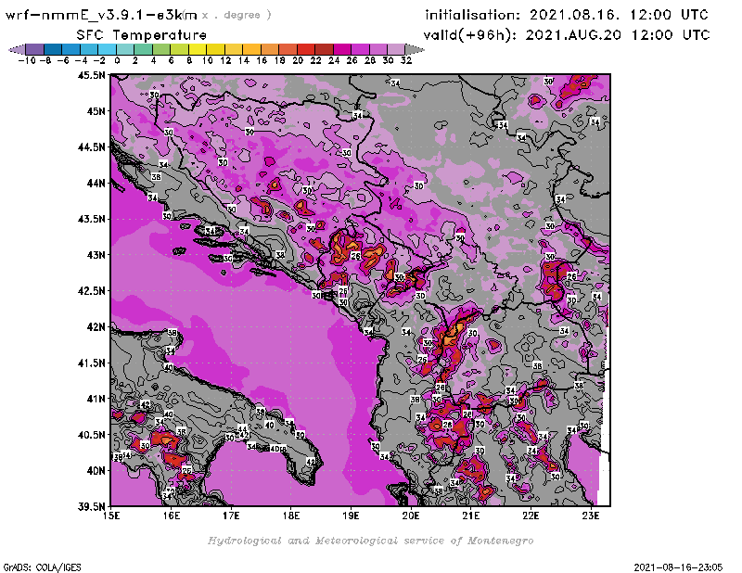The width and height of the screenshot is (742, 573).
Task: Click the 'GrADS: COLA/IGES' footer text
Action: (42, 567)
